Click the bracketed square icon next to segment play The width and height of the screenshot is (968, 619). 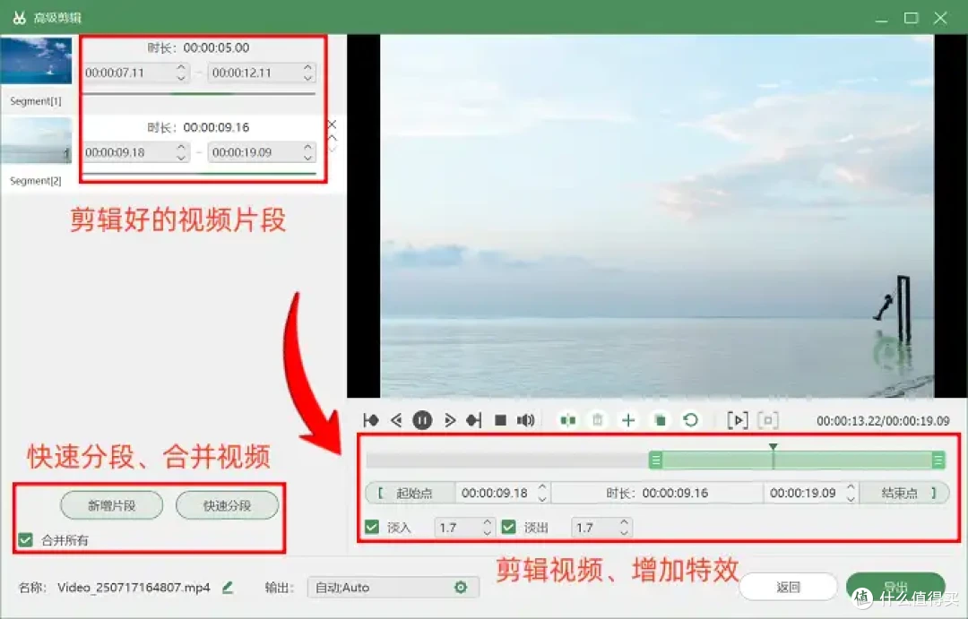click(768, 420)
